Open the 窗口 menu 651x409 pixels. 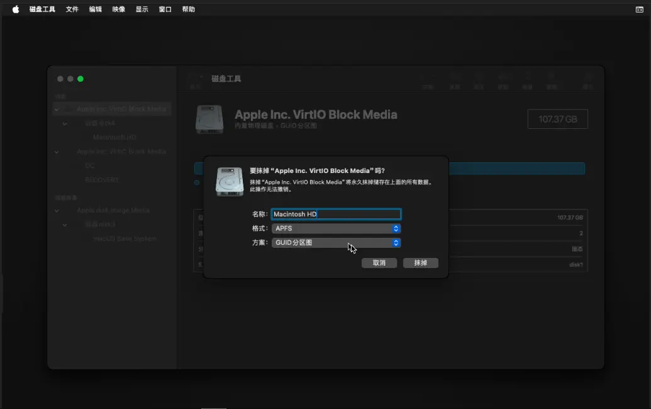(165, 9)
